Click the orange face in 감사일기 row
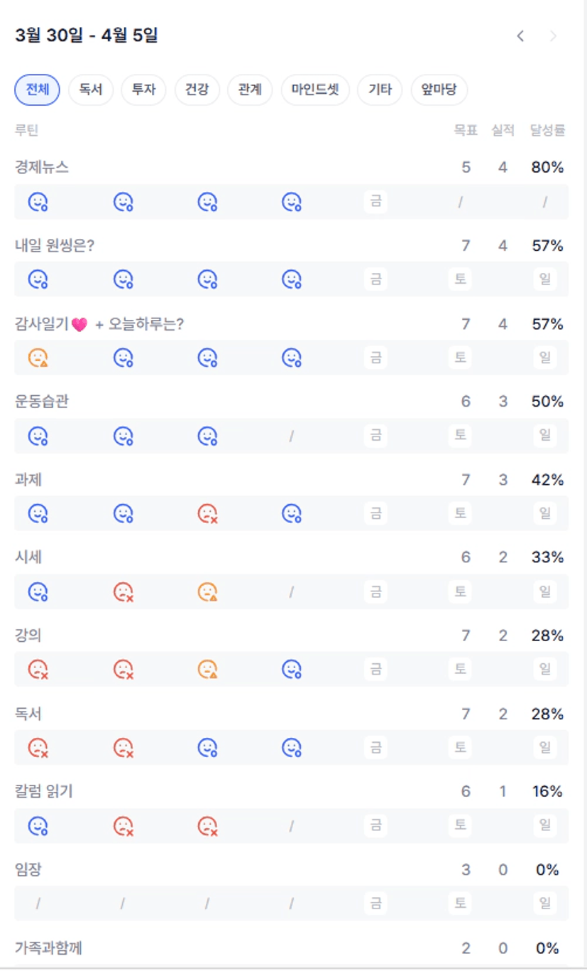This screenshot has height=971, width=587. [x=38, y=358]
